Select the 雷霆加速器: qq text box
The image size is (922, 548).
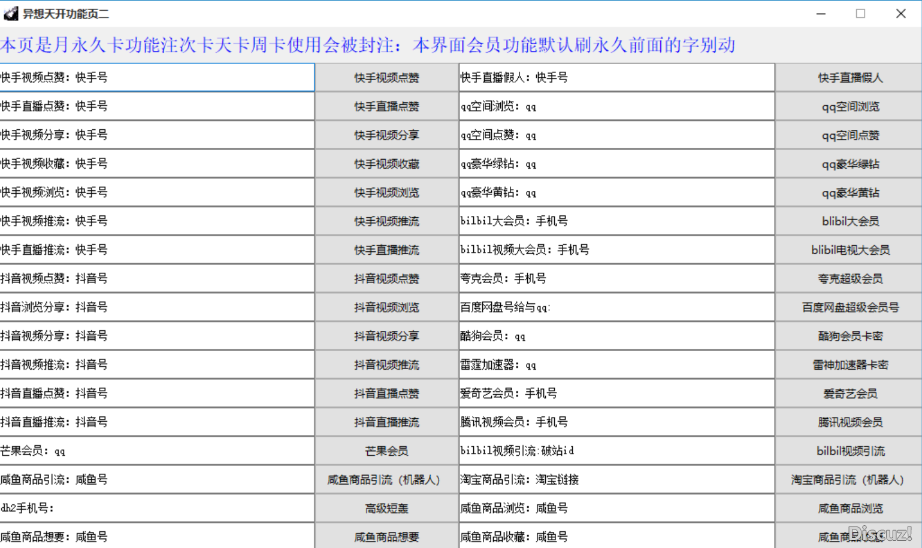point(616,365)
